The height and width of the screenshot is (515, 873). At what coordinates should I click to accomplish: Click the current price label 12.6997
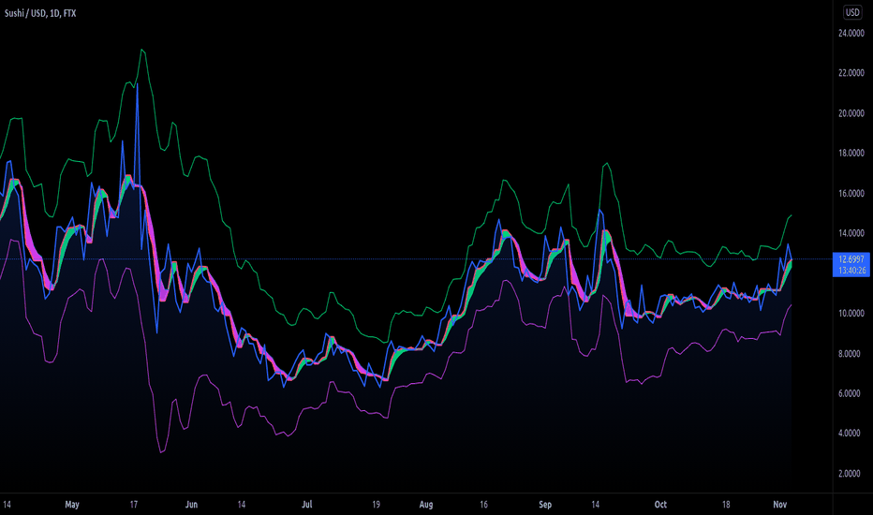pos(851,259)
